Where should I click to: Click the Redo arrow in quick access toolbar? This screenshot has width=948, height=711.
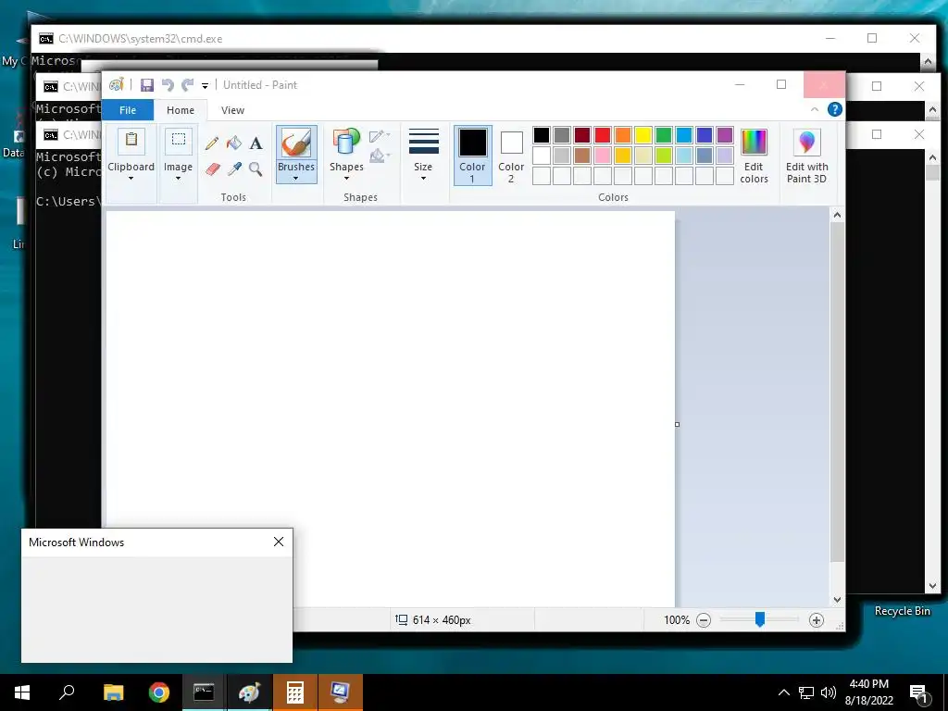187,85
